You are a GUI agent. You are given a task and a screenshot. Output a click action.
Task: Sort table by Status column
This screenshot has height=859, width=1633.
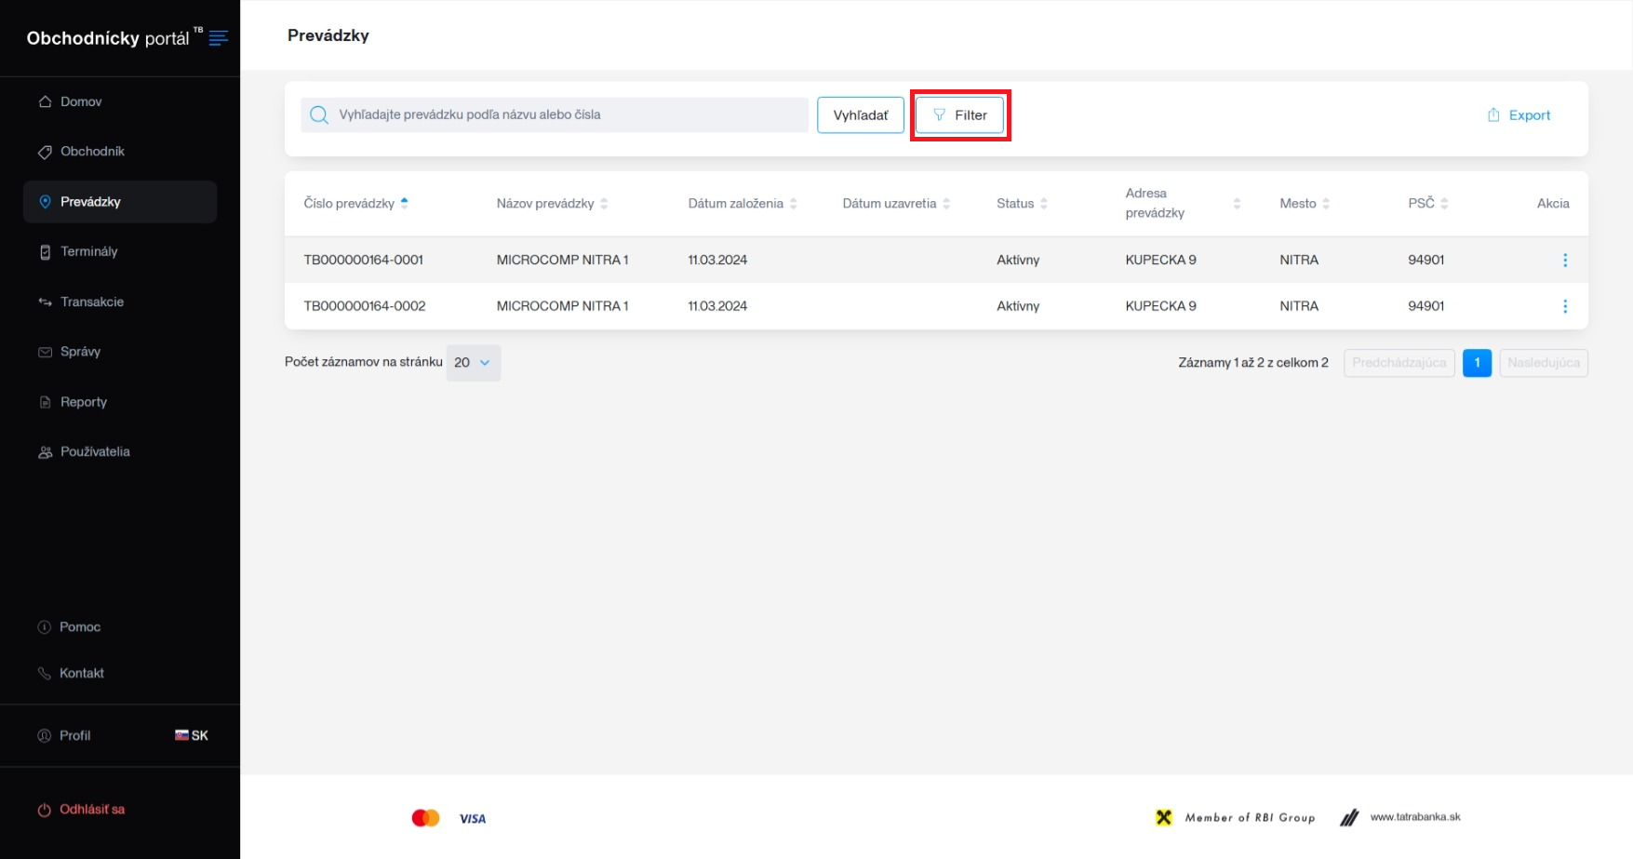1043,204
